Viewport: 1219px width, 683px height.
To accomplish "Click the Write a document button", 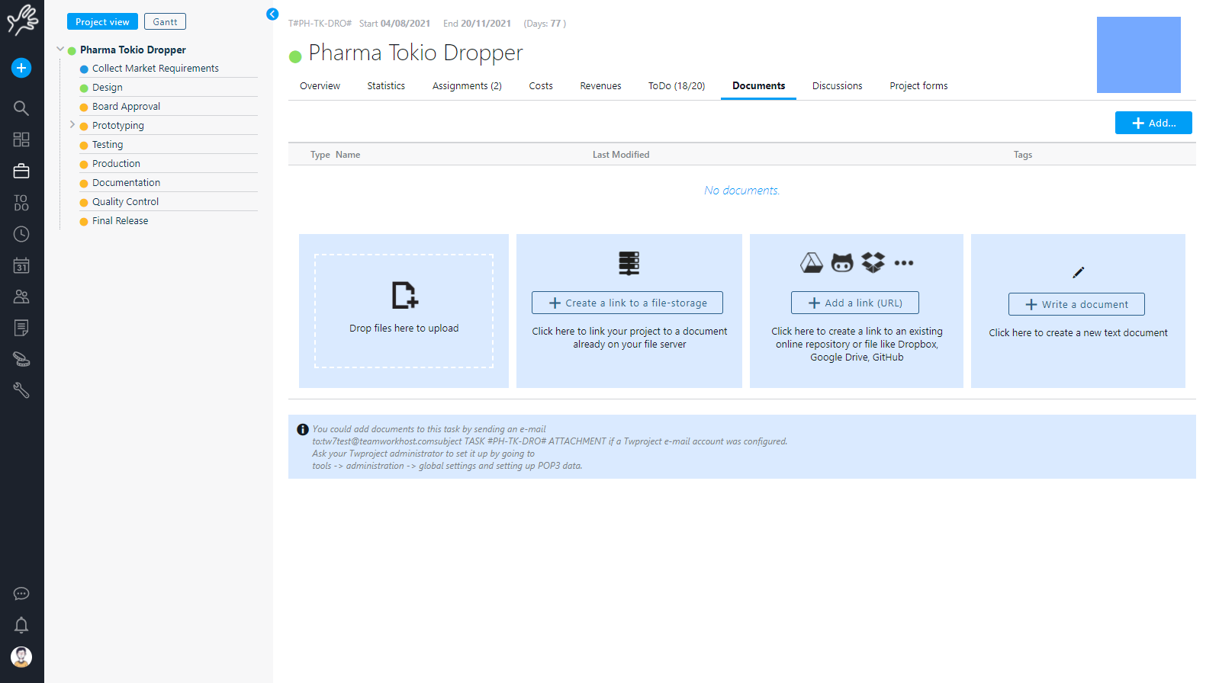I will pos(1076,304).
